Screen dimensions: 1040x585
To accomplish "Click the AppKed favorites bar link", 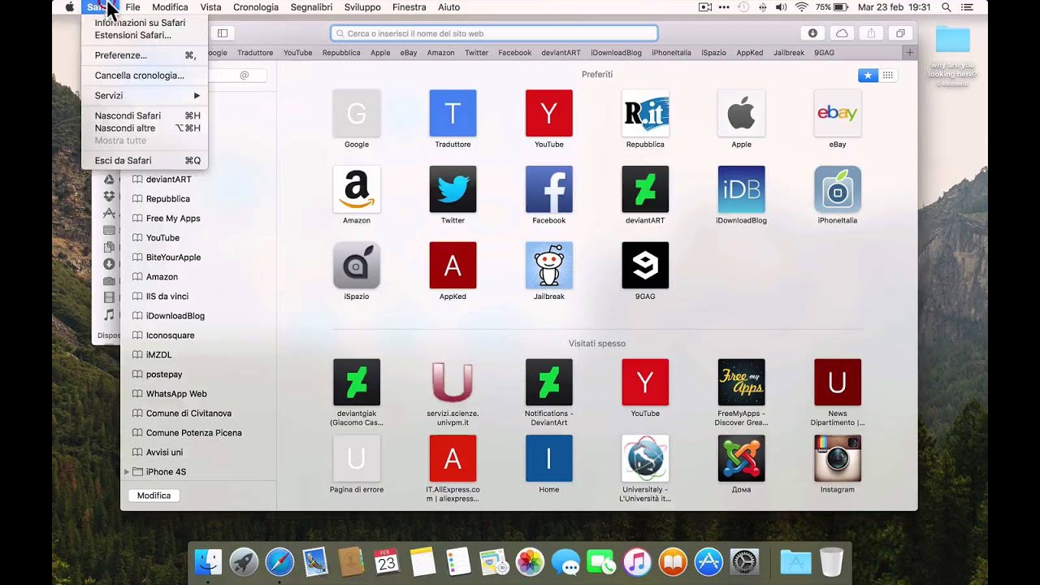I will (750, 53).
